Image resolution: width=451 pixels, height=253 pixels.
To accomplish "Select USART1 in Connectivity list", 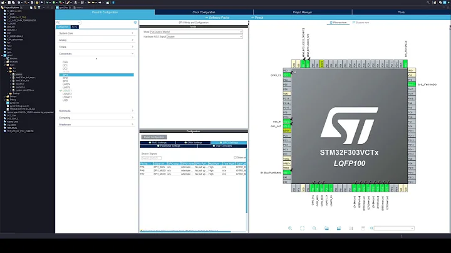I will click(67, 91).
